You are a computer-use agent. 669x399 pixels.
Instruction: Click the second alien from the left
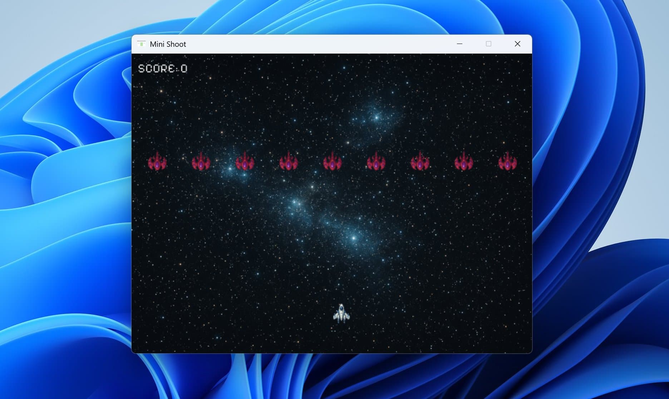click(x=202, y=163)
